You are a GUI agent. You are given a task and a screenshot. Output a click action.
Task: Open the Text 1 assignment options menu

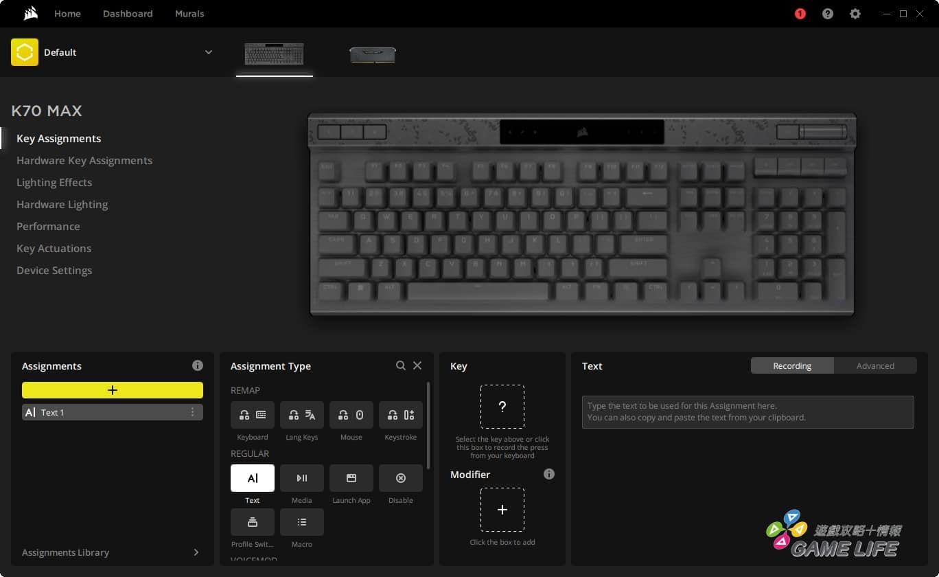click(x=192, y=412)
